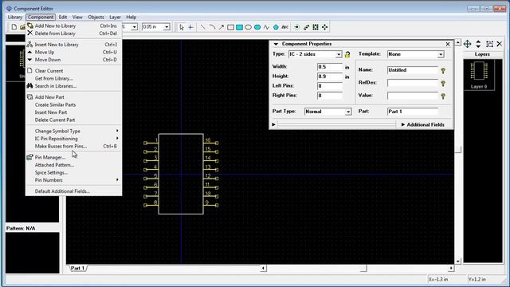Choose Attached Pattern... entry
Screen dimensions: 510x287
[73, 165]
